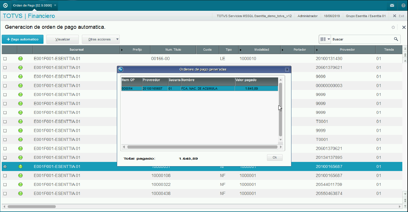The image size is (408, 212).
Task: Click Proveedor header in dialog
Action: (x=155, y=82)
